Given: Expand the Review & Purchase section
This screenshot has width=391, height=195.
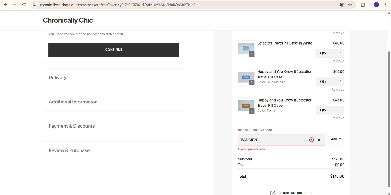Looking at the screenshot, I should tap(114, 151).
